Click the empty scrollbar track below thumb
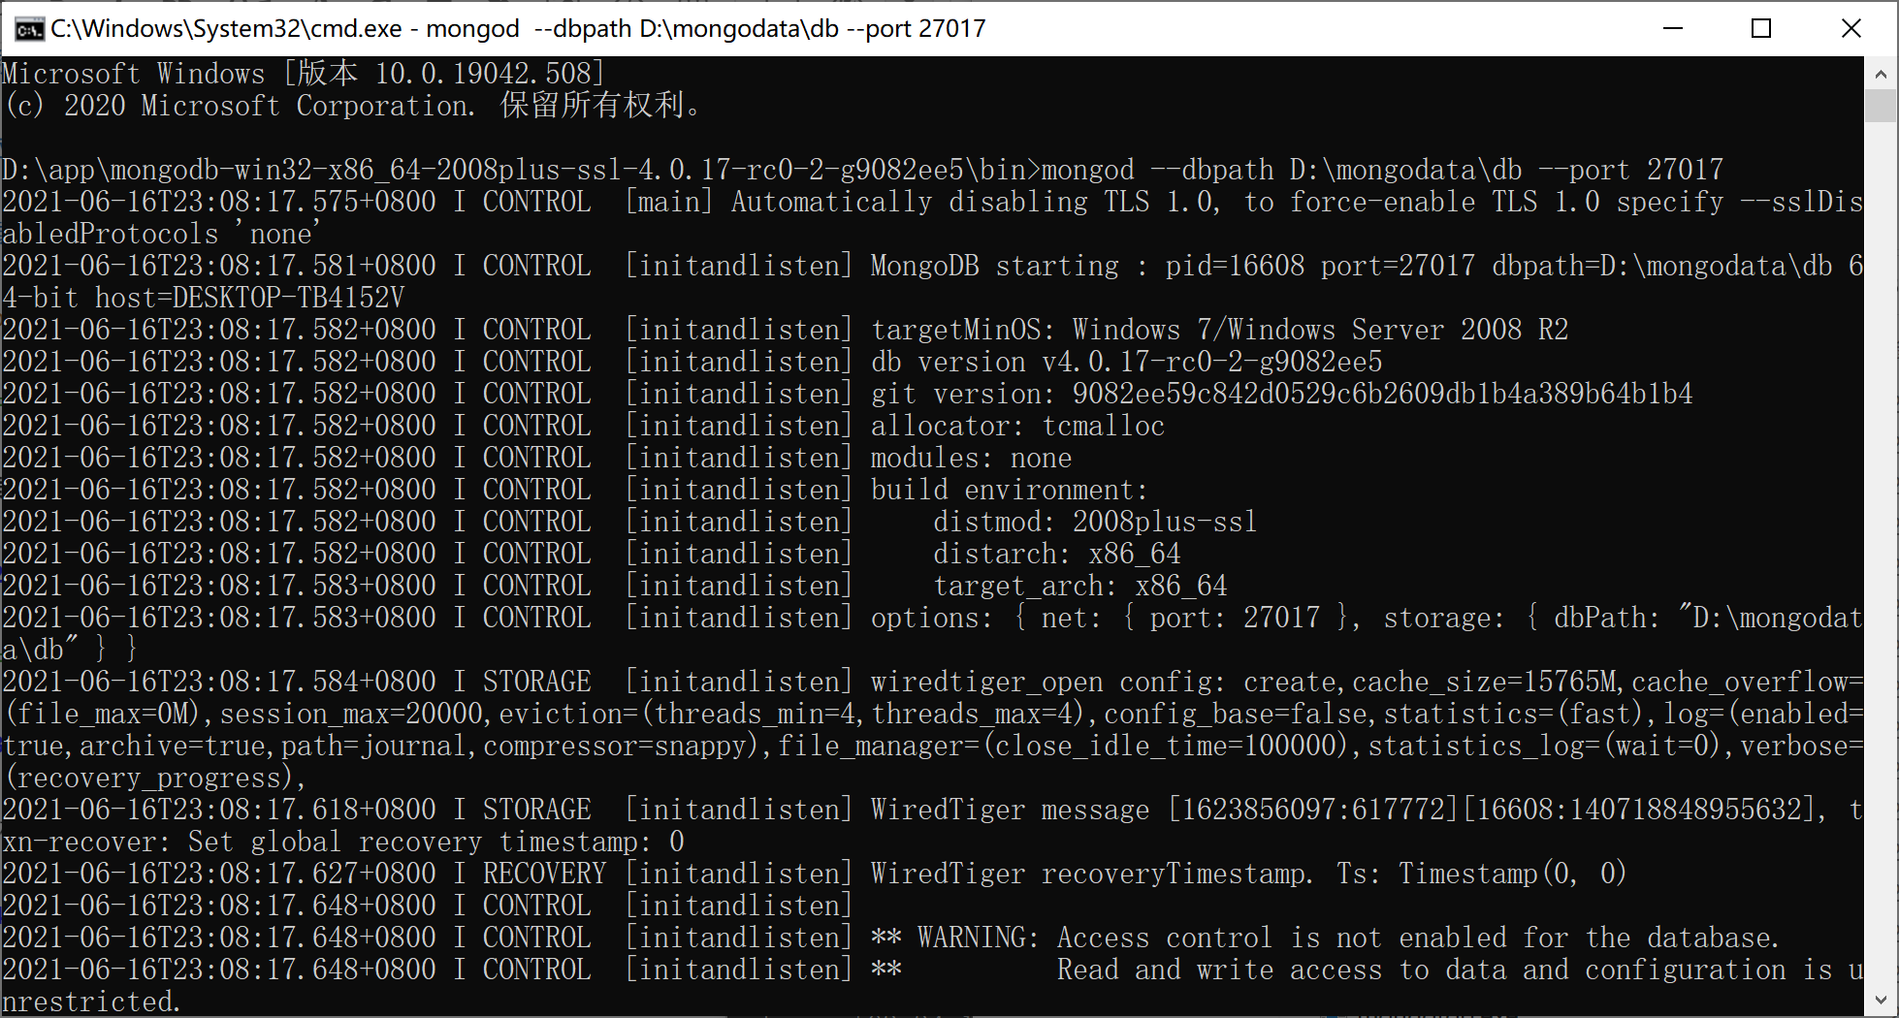 (1881, 553)
